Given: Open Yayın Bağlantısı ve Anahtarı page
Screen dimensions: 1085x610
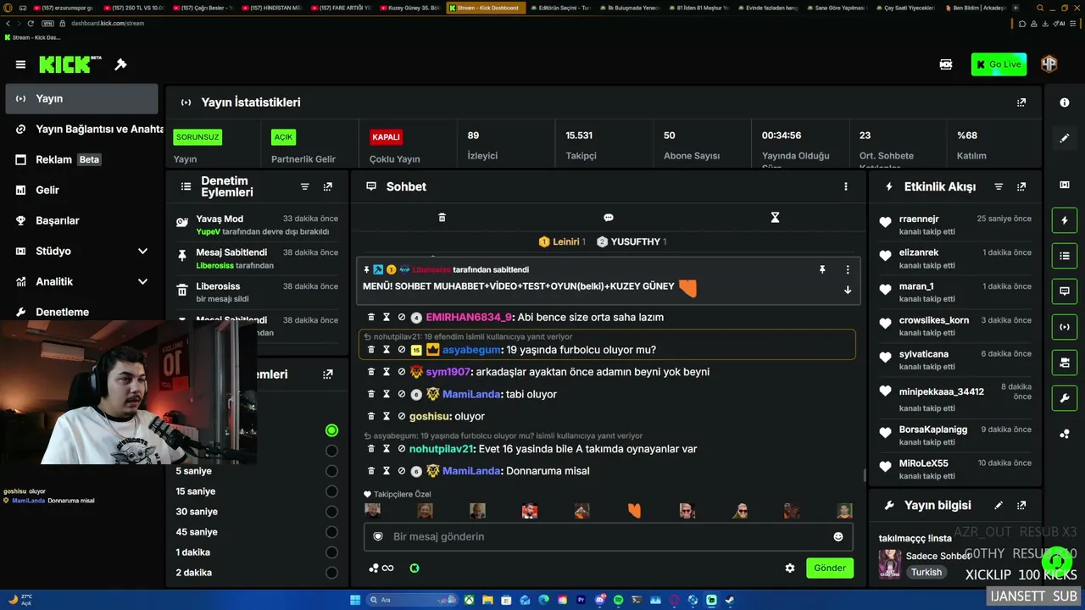Looking at the screenshot, I should (x=81, y=129).
